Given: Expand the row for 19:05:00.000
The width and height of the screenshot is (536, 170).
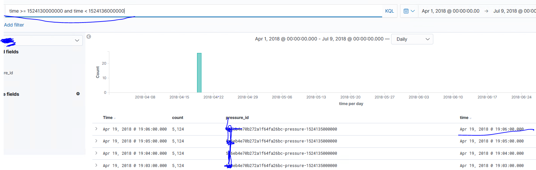Looking at the screenshot, I should click(x=96, y=141).
